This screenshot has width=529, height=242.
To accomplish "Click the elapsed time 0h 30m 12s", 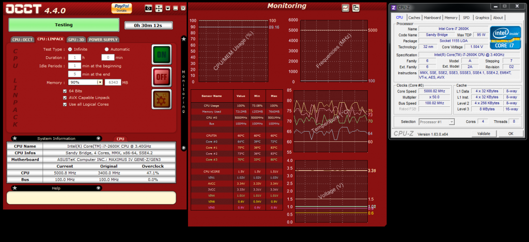I will click(148, 25).
